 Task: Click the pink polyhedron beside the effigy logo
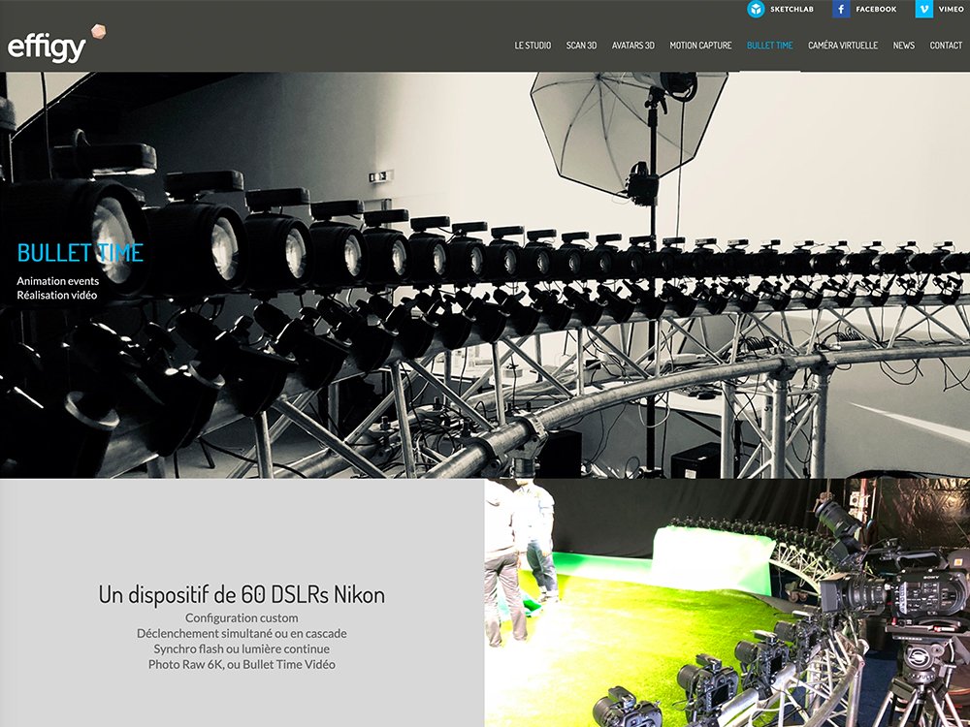pyautogui.click(x=98, y=33)
